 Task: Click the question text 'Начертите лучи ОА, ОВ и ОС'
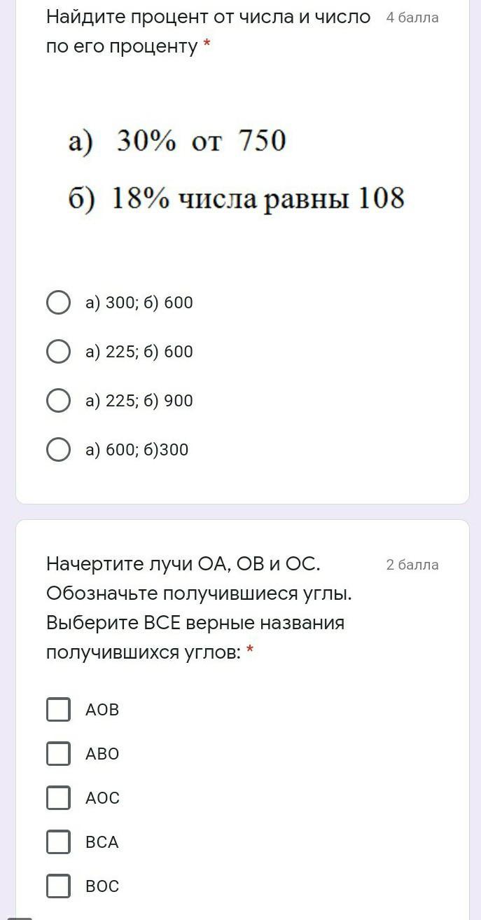199,607
